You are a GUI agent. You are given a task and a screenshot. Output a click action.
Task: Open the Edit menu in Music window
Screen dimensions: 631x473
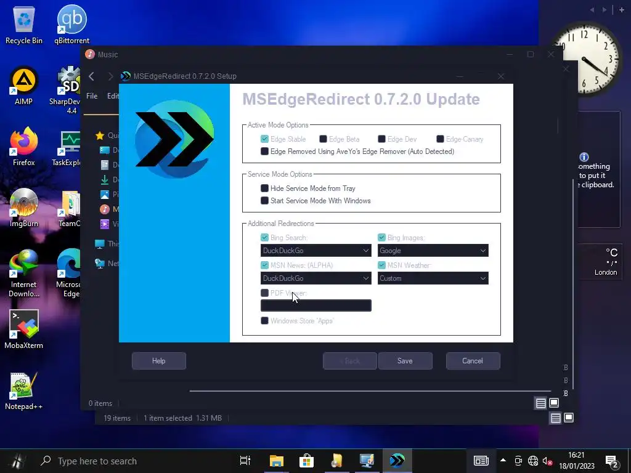coord(113,95)
